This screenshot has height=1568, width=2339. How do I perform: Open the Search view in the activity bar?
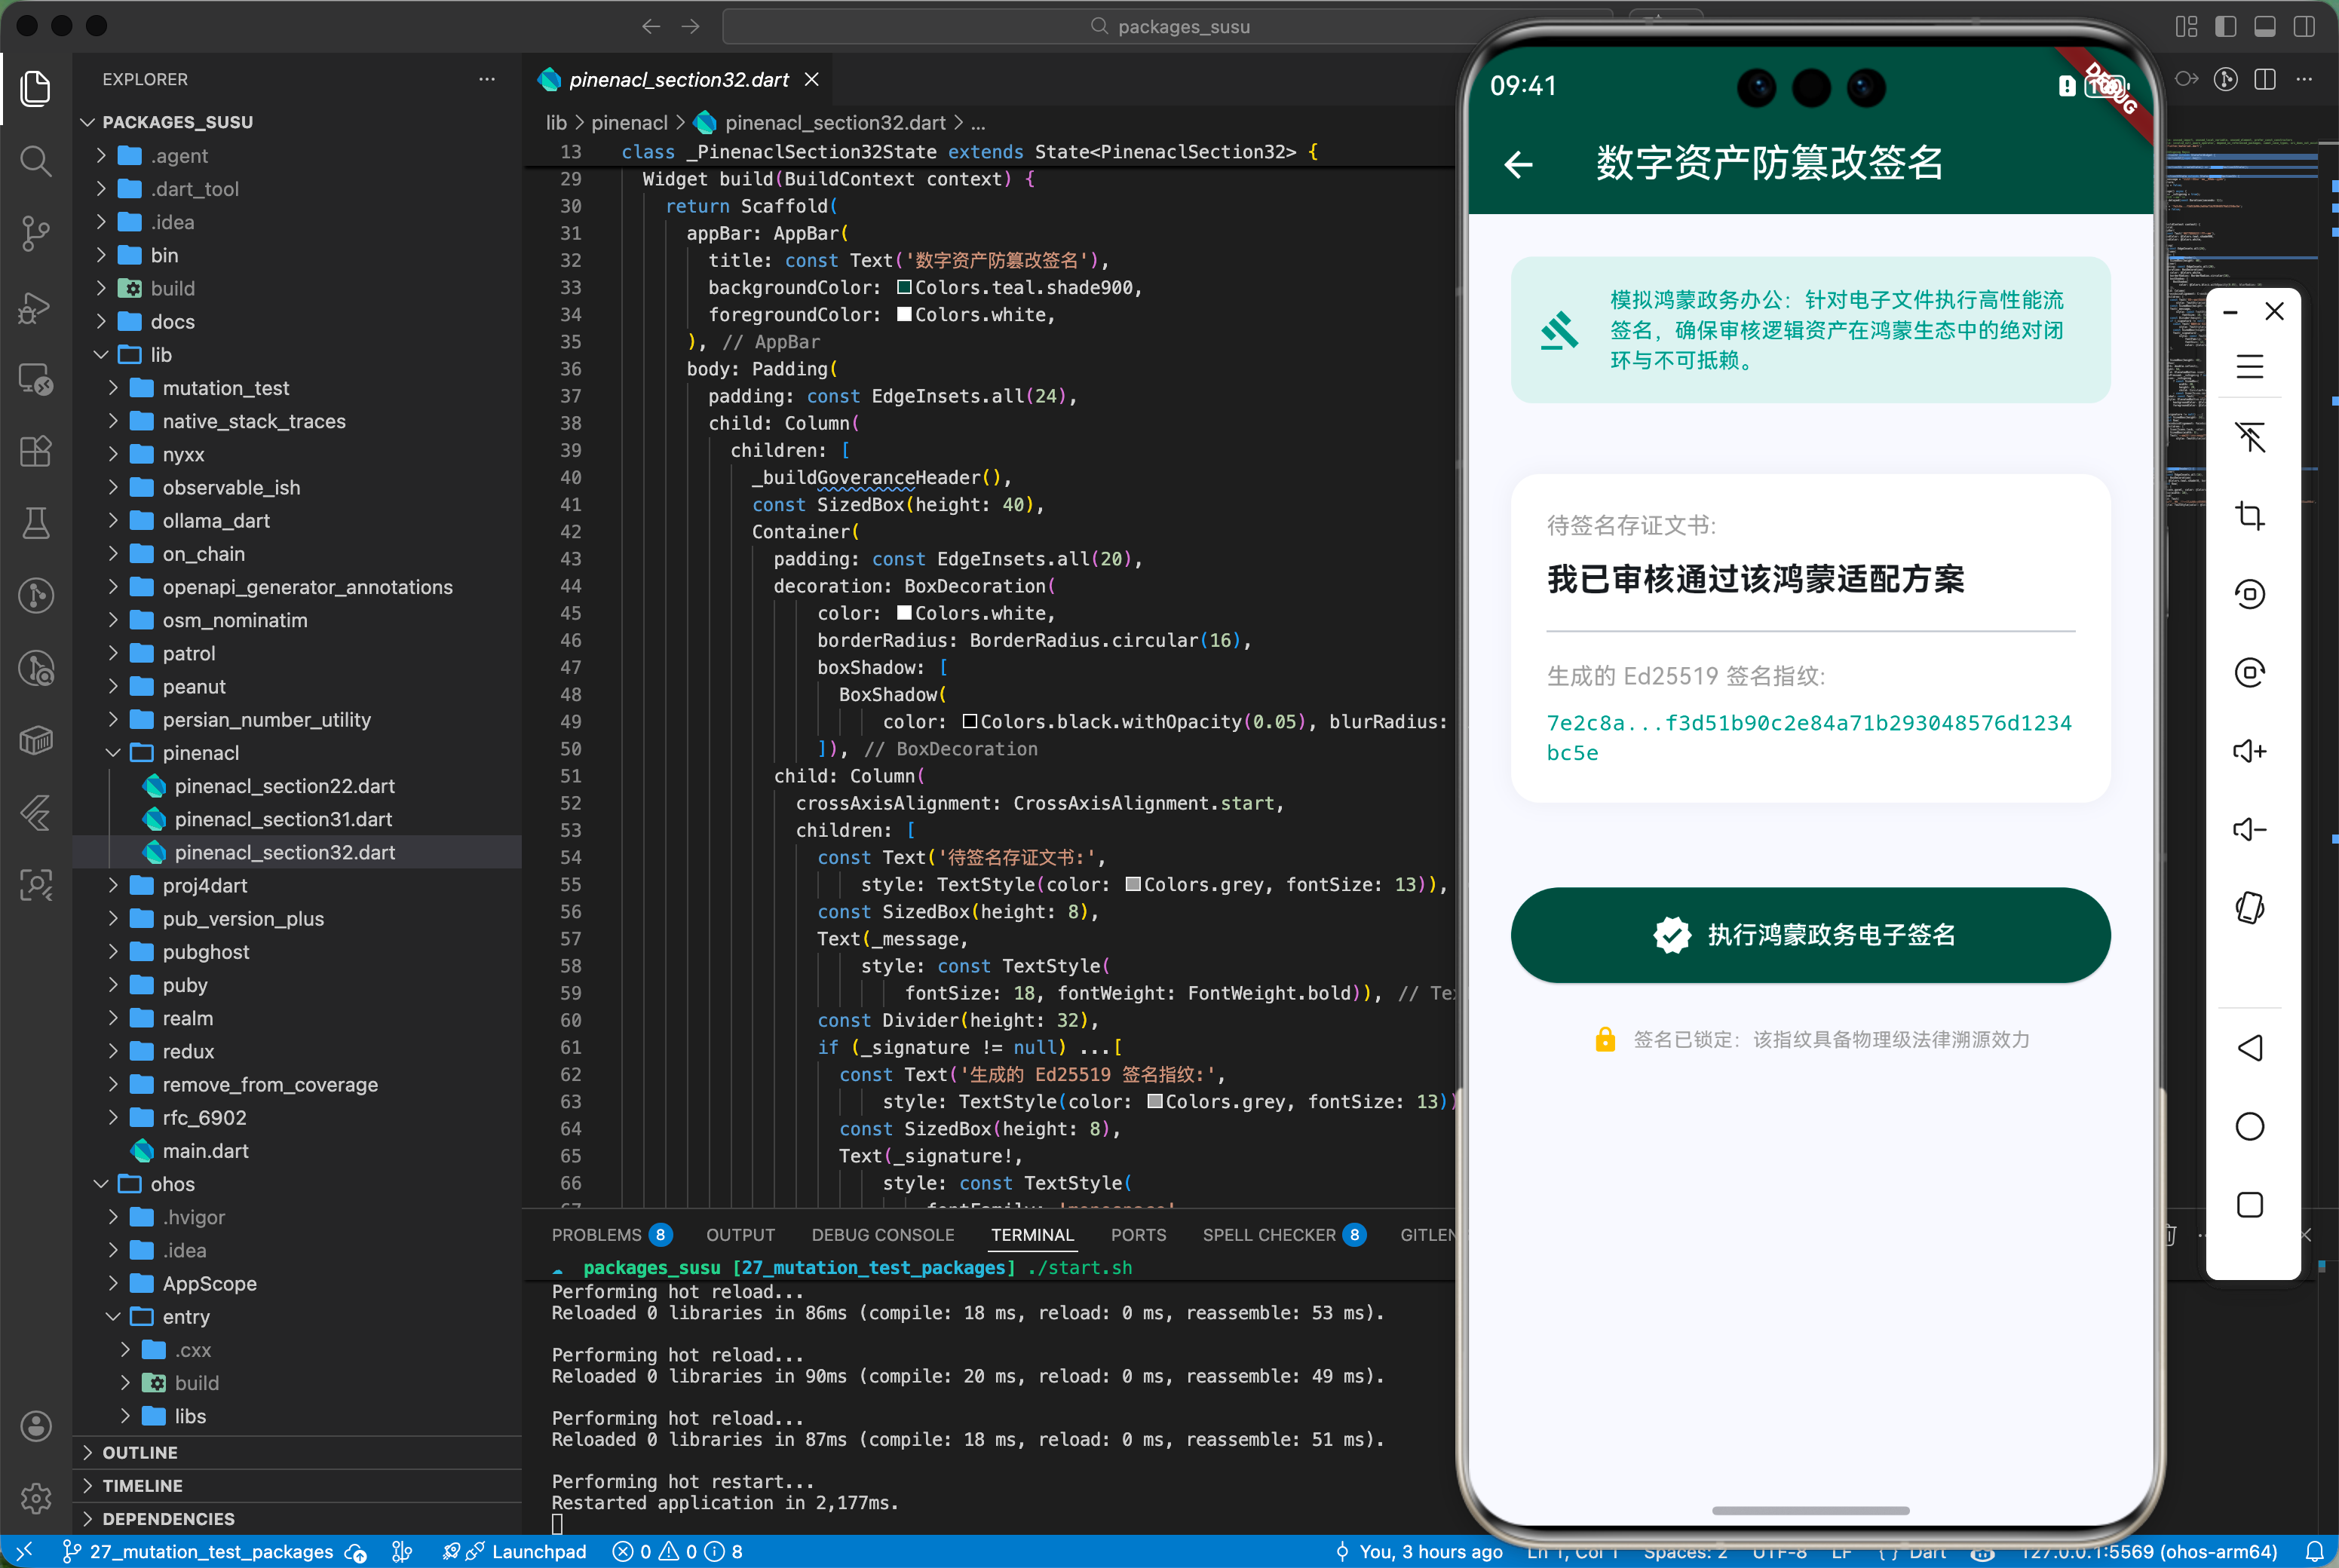click(x=36, y=161)
